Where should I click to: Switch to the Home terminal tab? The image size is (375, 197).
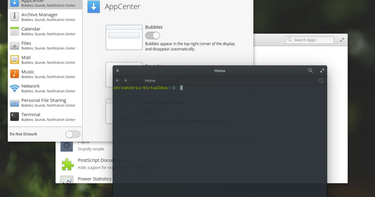pyautogui.click(x=150, y=80)
